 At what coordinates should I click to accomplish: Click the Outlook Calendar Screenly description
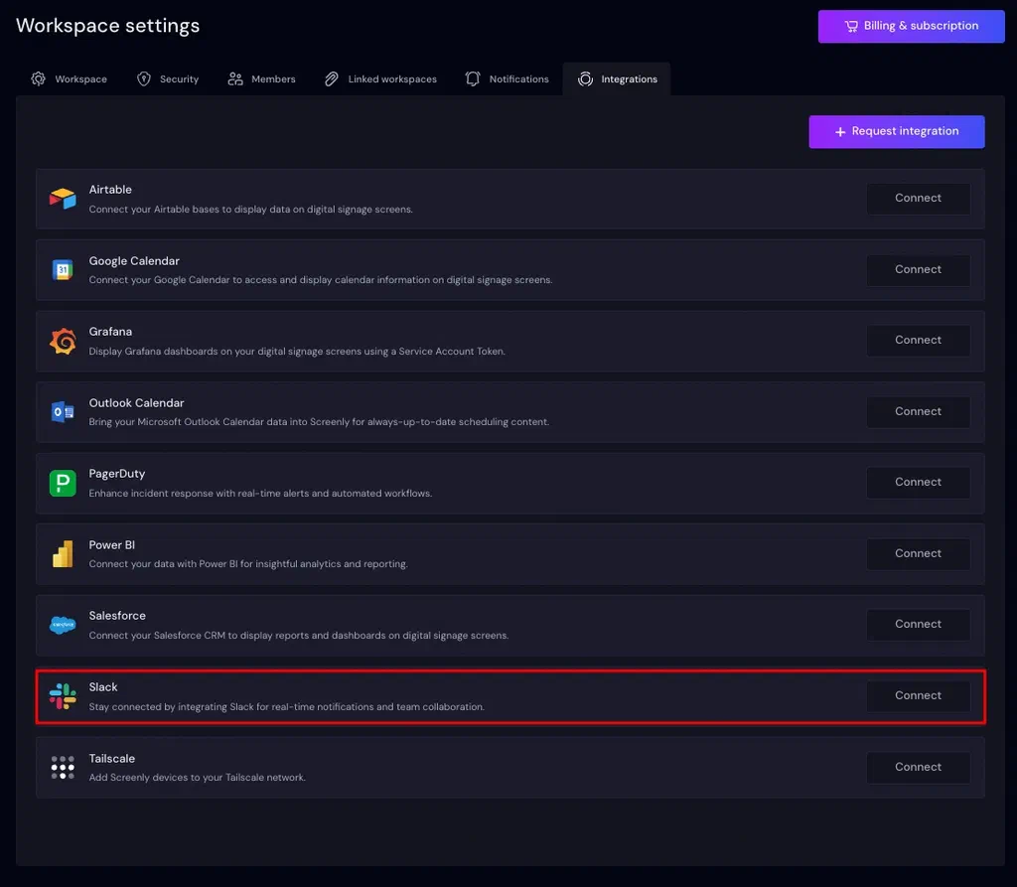click(x=319, y=422)
